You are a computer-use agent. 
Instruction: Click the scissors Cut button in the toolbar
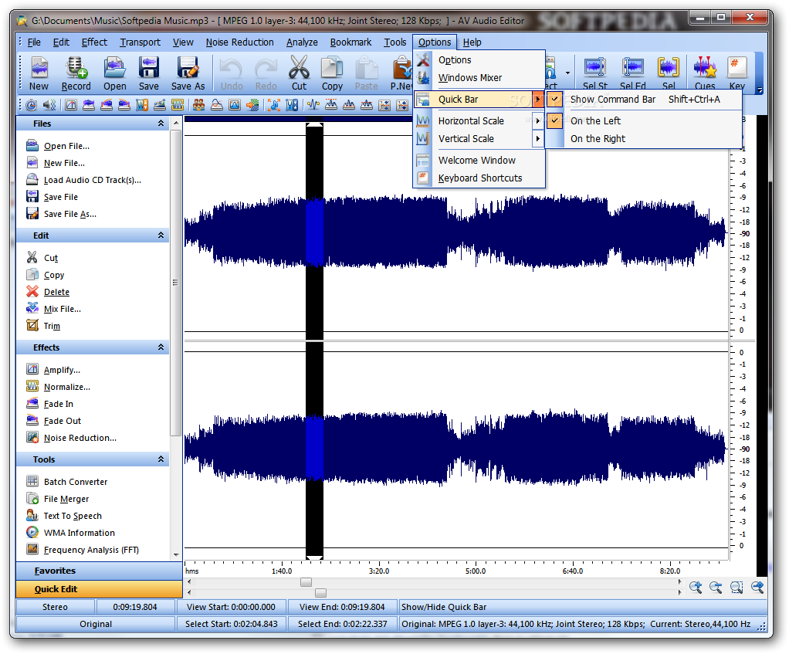(299, 73)
